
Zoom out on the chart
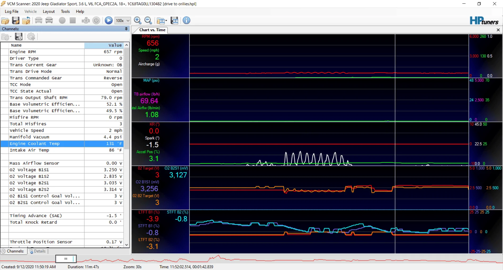point(148,20)
